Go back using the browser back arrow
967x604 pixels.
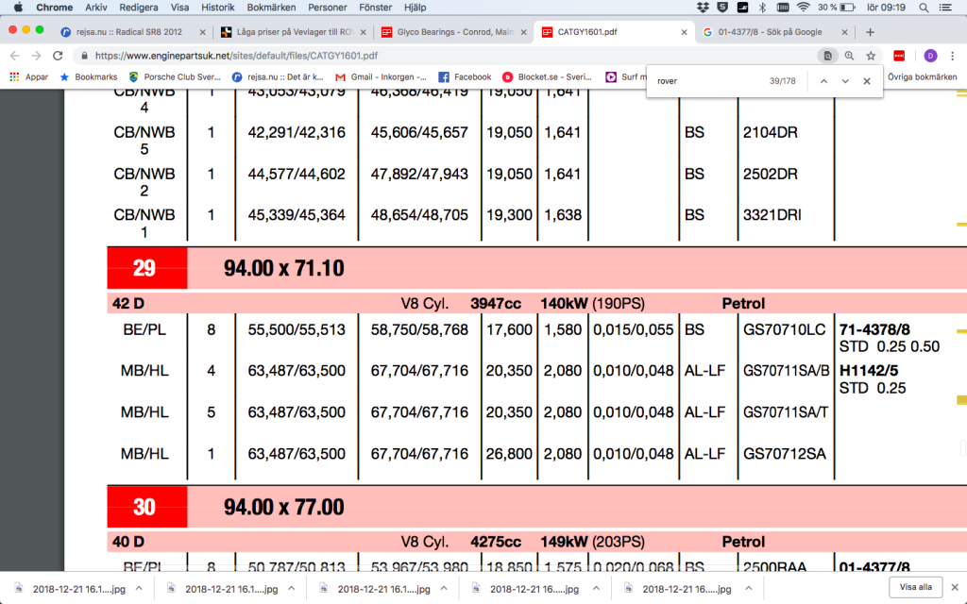click(15, 56)
